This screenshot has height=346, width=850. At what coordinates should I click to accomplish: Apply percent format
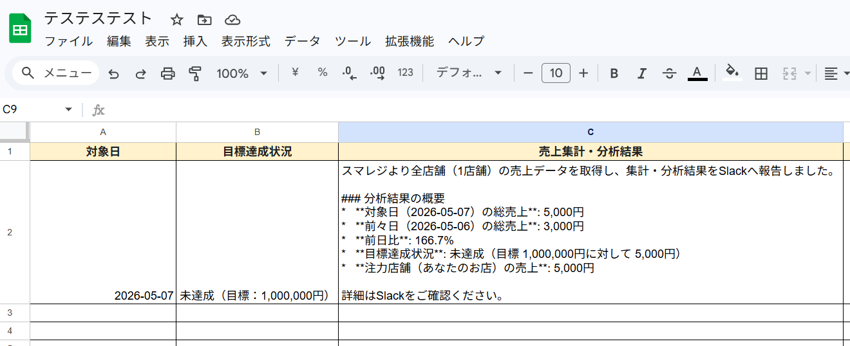(323, 73)
